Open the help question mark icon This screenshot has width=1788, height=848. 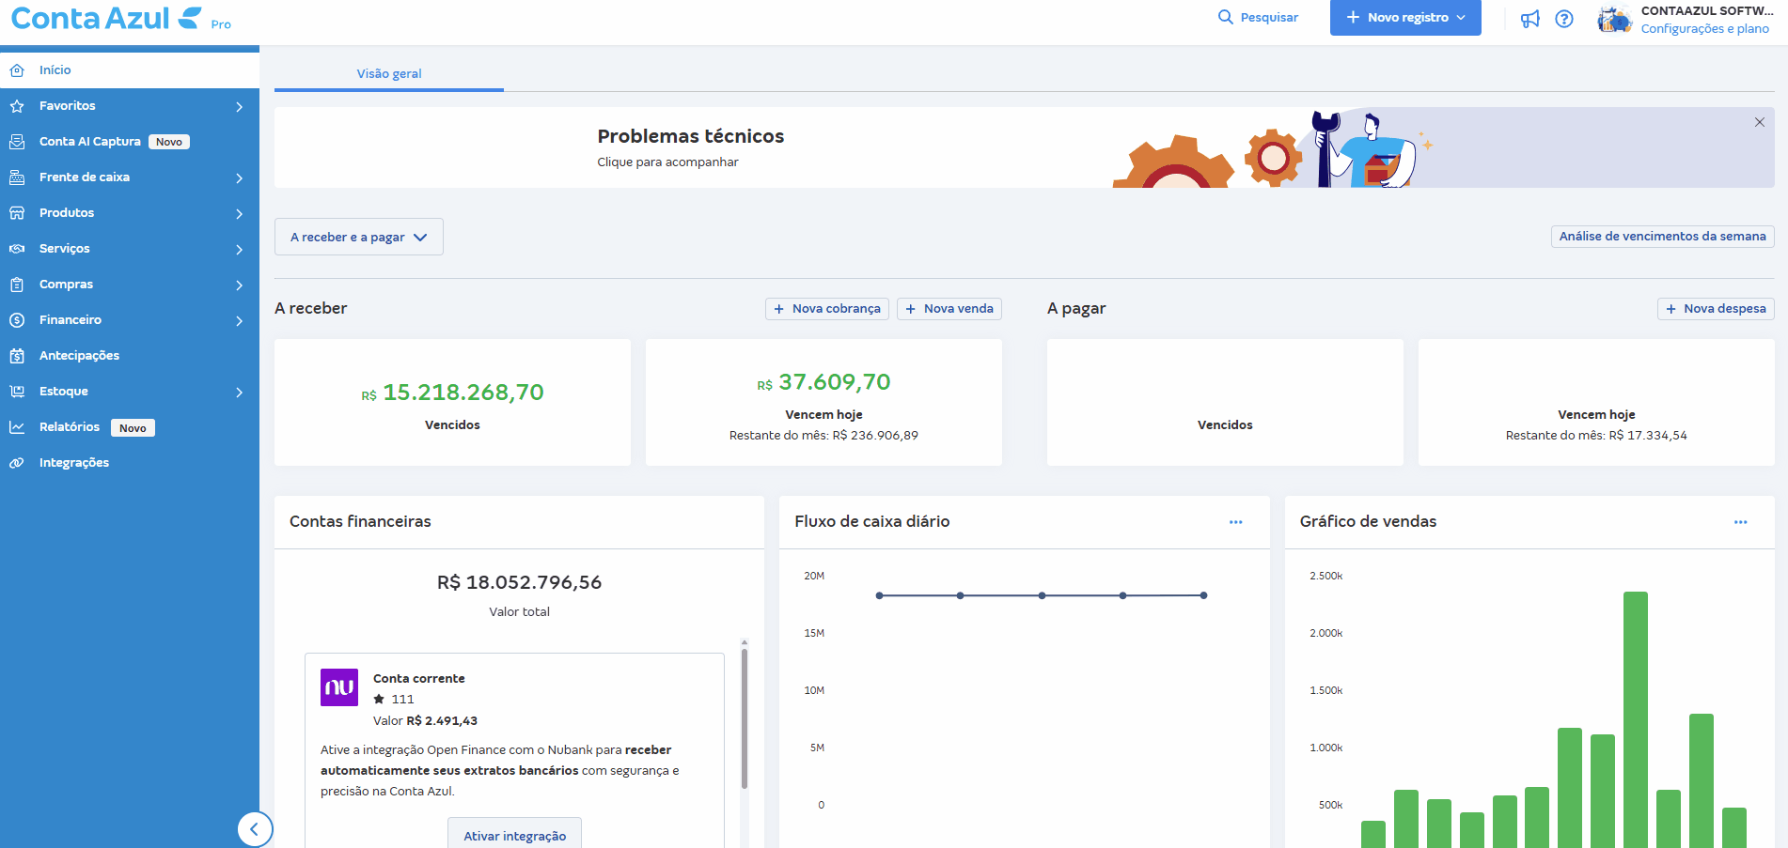(1564, 19)
